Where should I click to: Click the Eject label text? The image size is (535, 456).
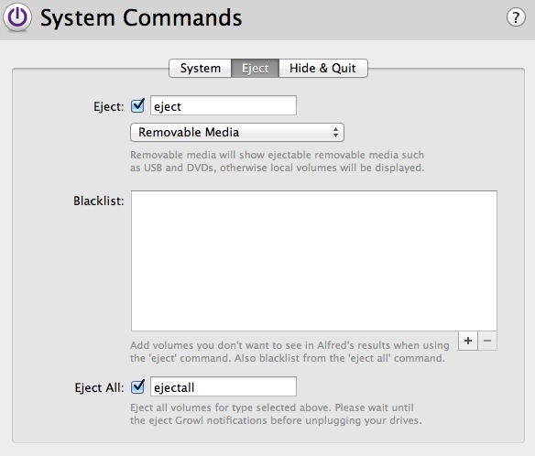click(108, 107)
